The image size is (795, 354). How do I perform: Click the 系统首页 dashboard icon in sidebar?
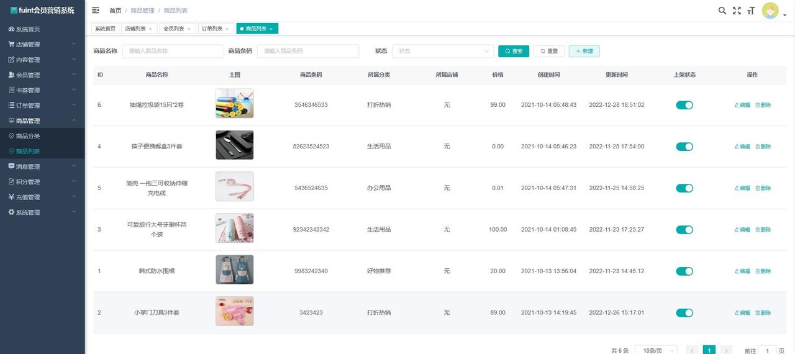click(x=11, y=29)
